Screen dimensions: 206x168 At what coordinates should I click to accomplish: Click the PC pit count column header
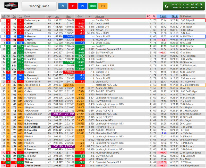pos(149,16)
